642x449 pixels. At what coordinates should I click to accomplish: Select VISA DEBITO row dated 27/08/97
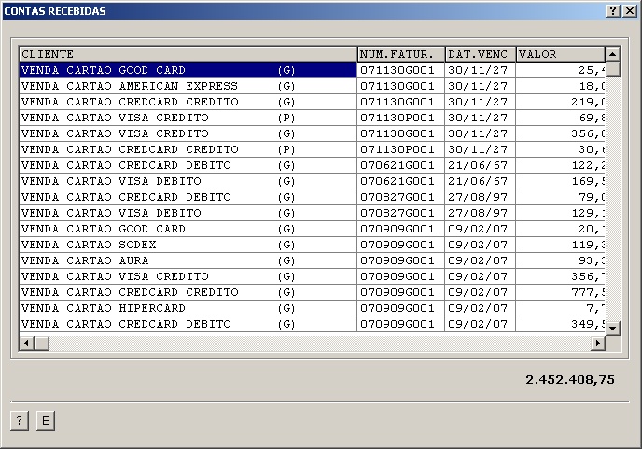[312, 213]
